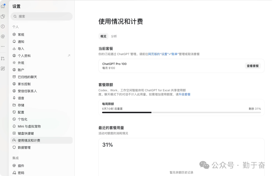Click the shield icon beside 数据管理

14,147
